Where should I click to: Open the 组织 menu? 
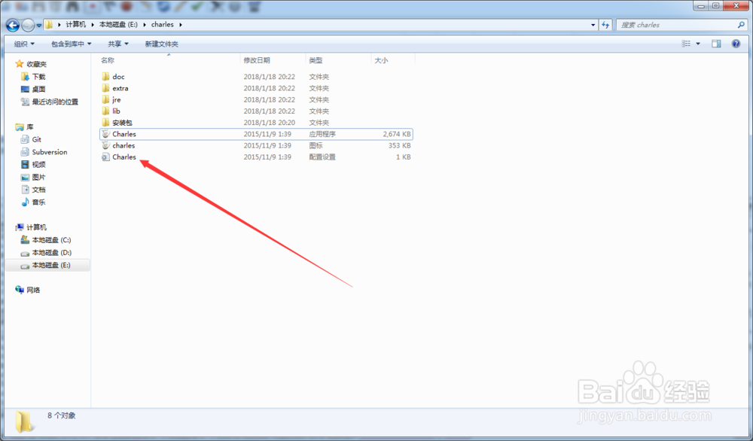[x=25, y=44]
